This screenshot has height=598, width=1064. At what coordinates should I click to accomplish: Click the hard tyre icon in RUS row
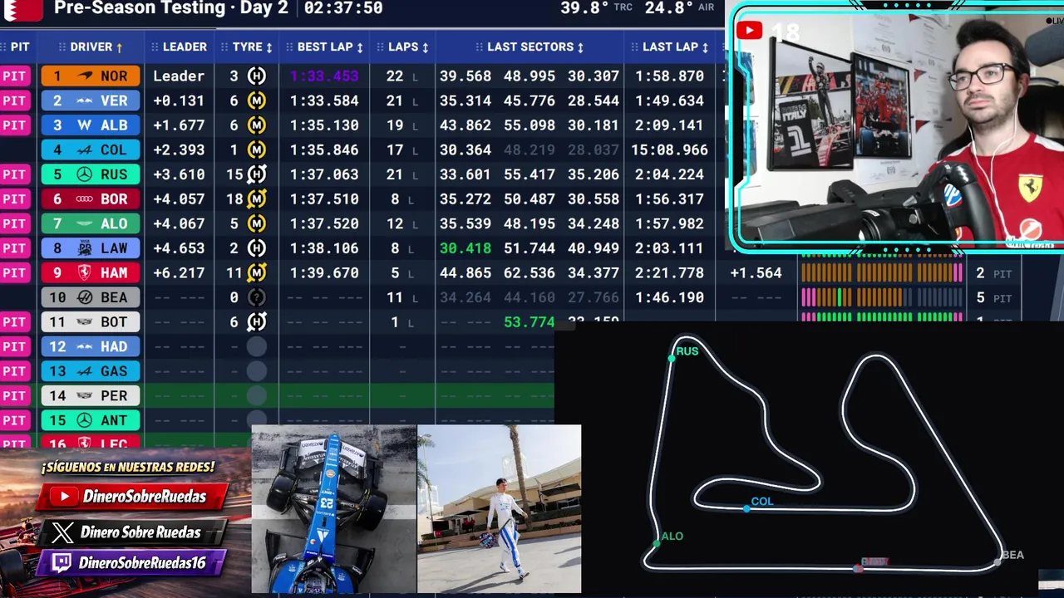click(257, 174)
